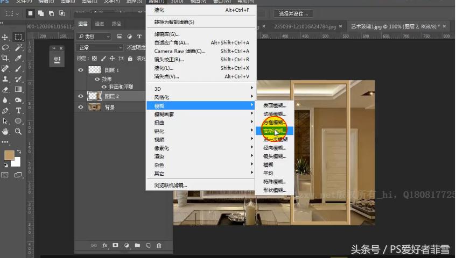456x258 pixels.
Task: Toggle lock position icon
Action: click(x=112, y=59)
